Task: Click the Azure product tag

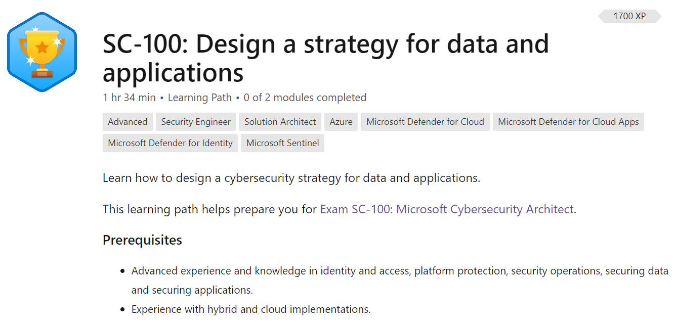Action: [x=341, y=122]
